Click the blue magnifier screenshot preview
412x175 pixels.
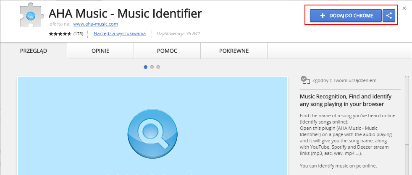(152, 126)
